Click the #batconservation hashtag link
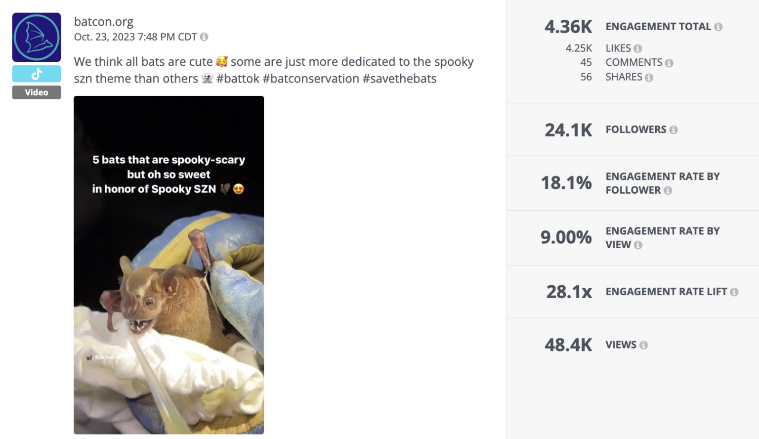The height and width of the screenshot is (439, 759). (310, 78)
